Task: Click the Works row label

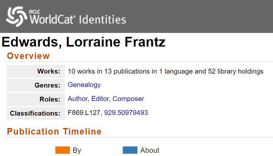Action: [49, 71]
